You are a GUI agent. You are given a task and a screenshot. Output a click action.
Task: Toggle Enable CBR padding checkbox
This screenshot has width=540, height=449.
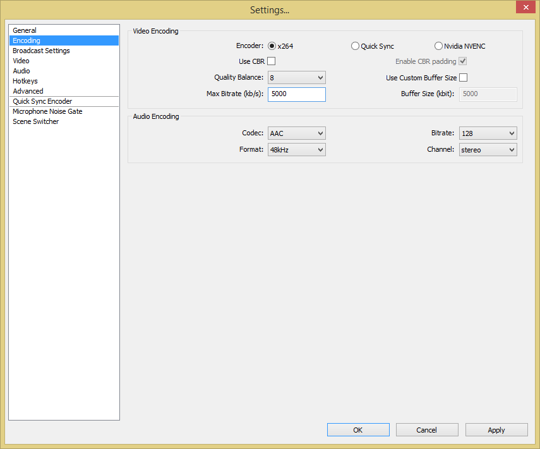(x=463, y=61)
